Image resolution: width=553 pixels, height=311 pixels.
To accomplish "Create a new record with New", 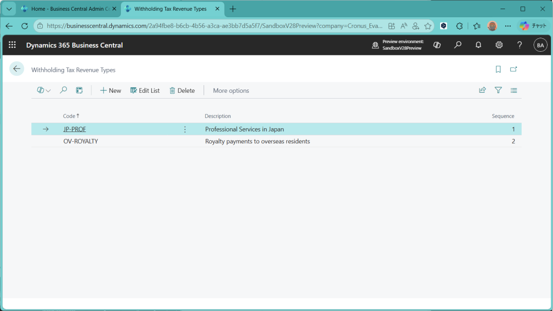I will pyautogui.click(x=111, y=91).
